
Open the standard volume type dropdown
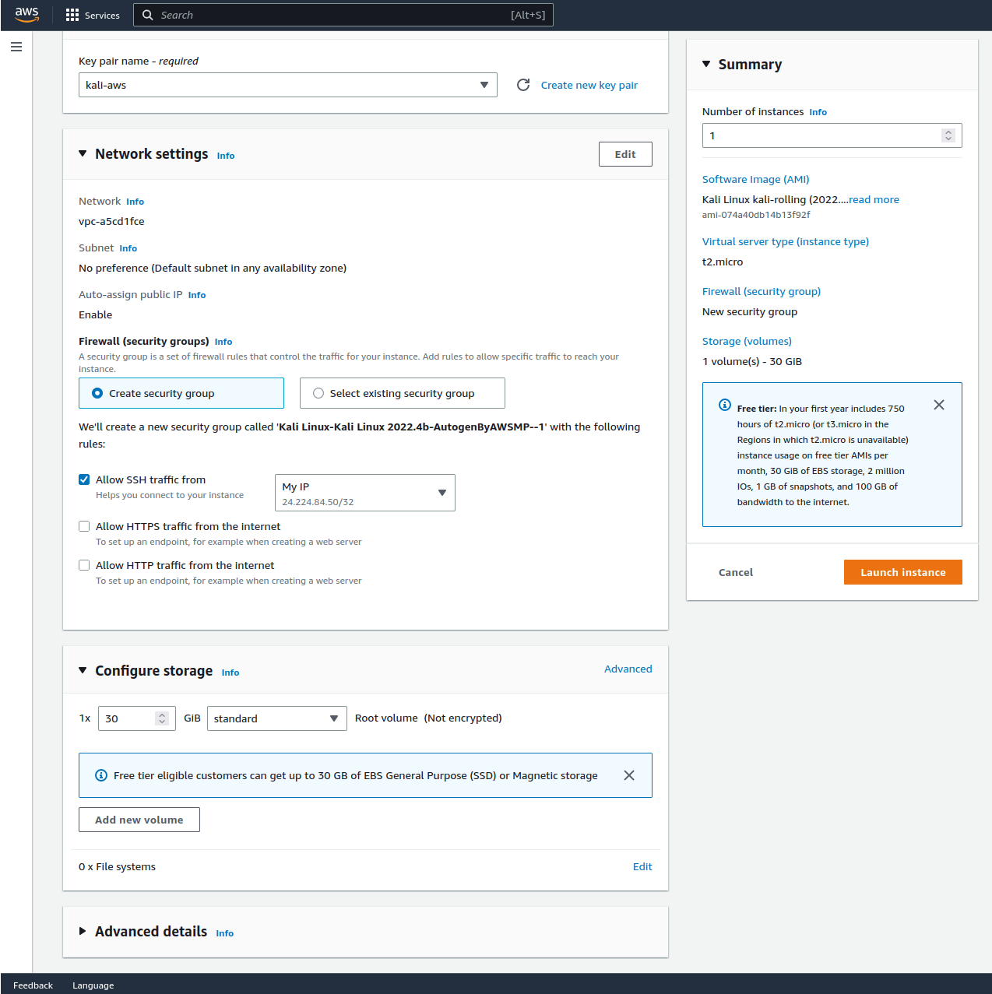tap(276, 718)
